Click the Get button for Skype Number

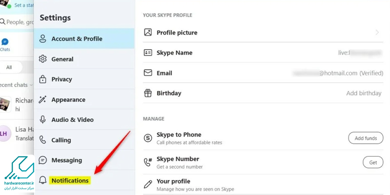(x=373, y=162)
